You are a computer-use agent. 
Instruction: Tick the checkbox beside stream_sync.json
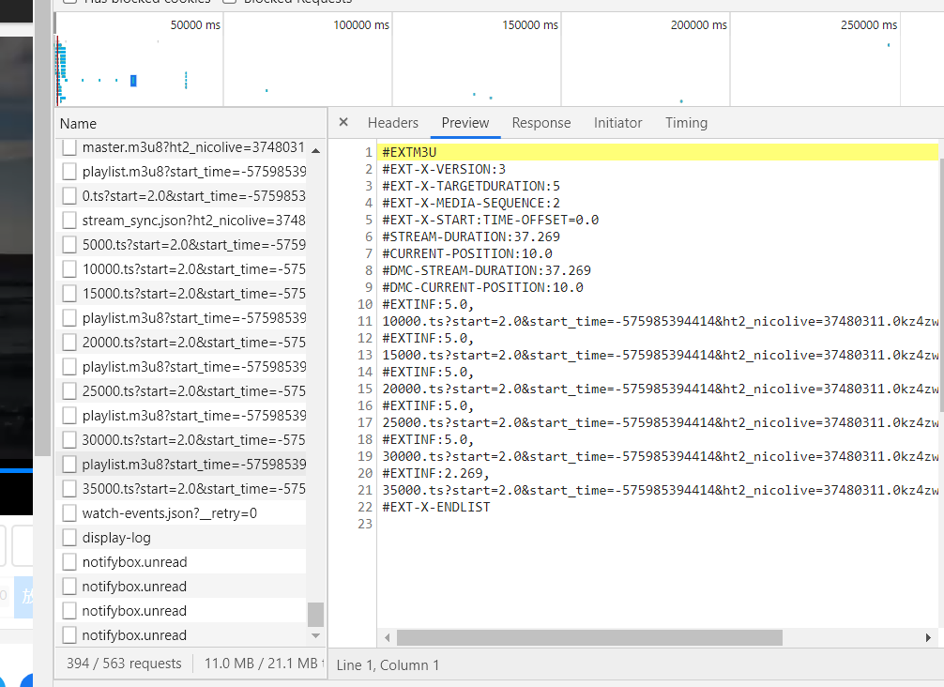click(69, 221)
